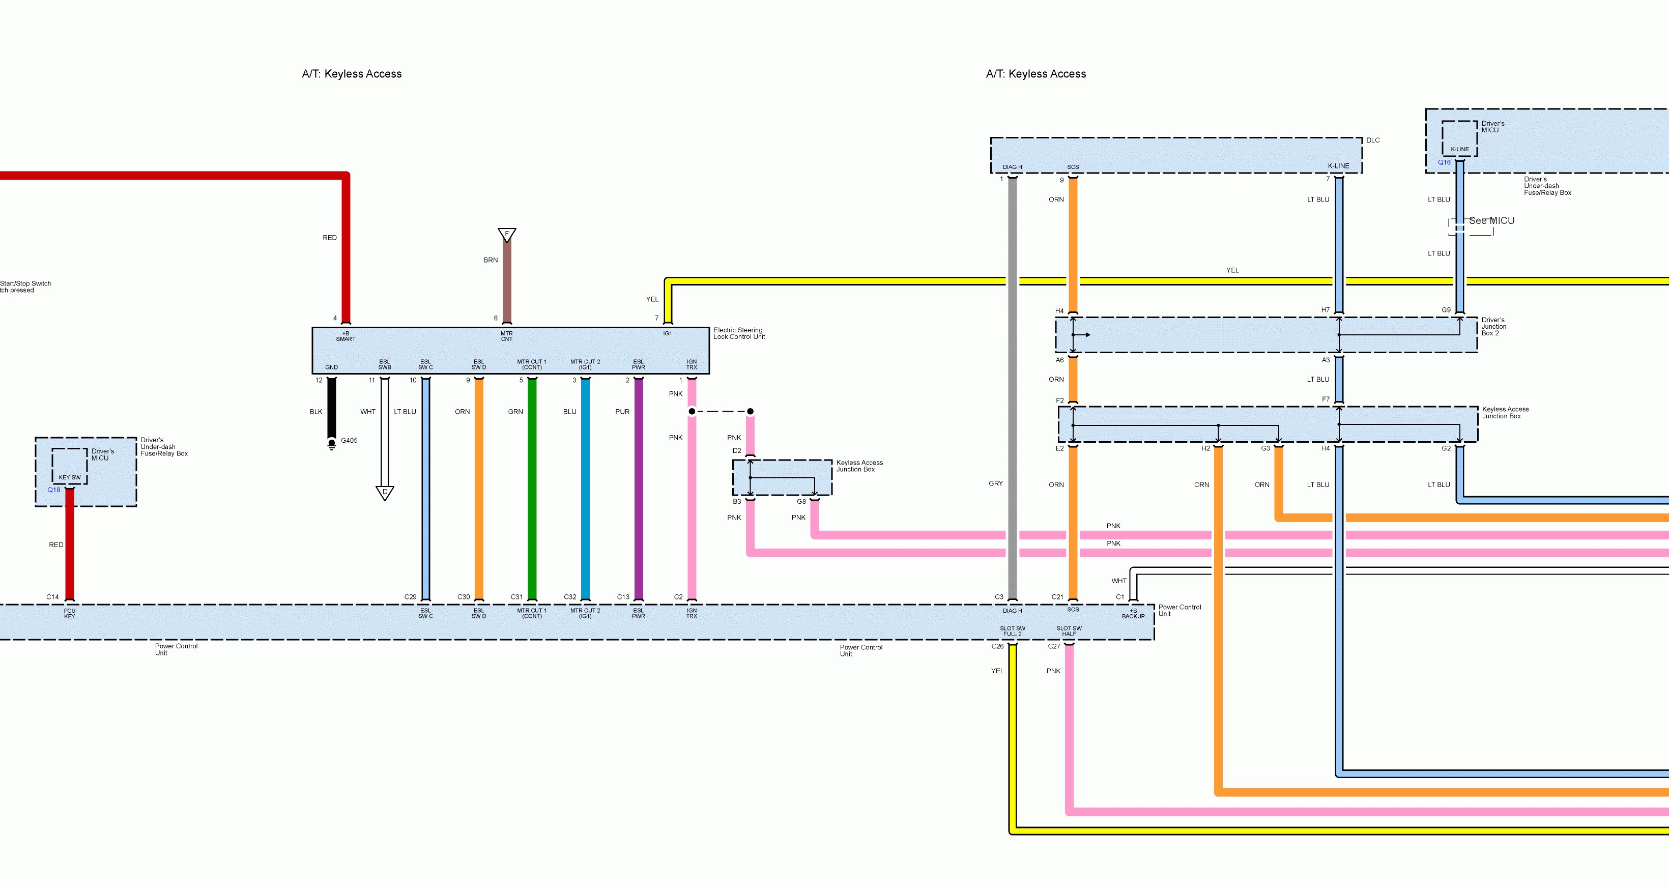Click the left splice dot on PNK wire

tap(692, 411)
